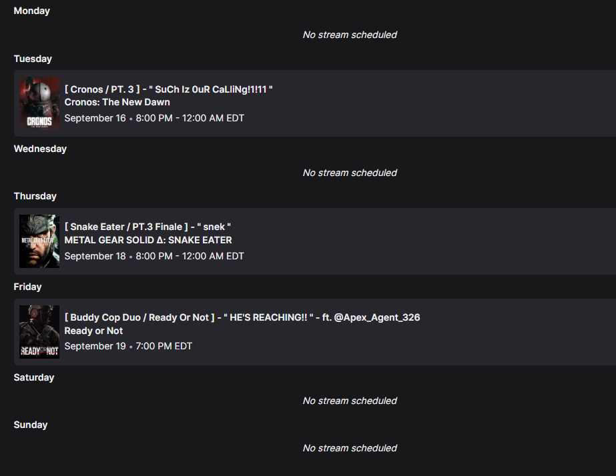Click the Ready or Not cover art image
The width and height of the screenshot is (616, 476).
[x=39, y=332]
